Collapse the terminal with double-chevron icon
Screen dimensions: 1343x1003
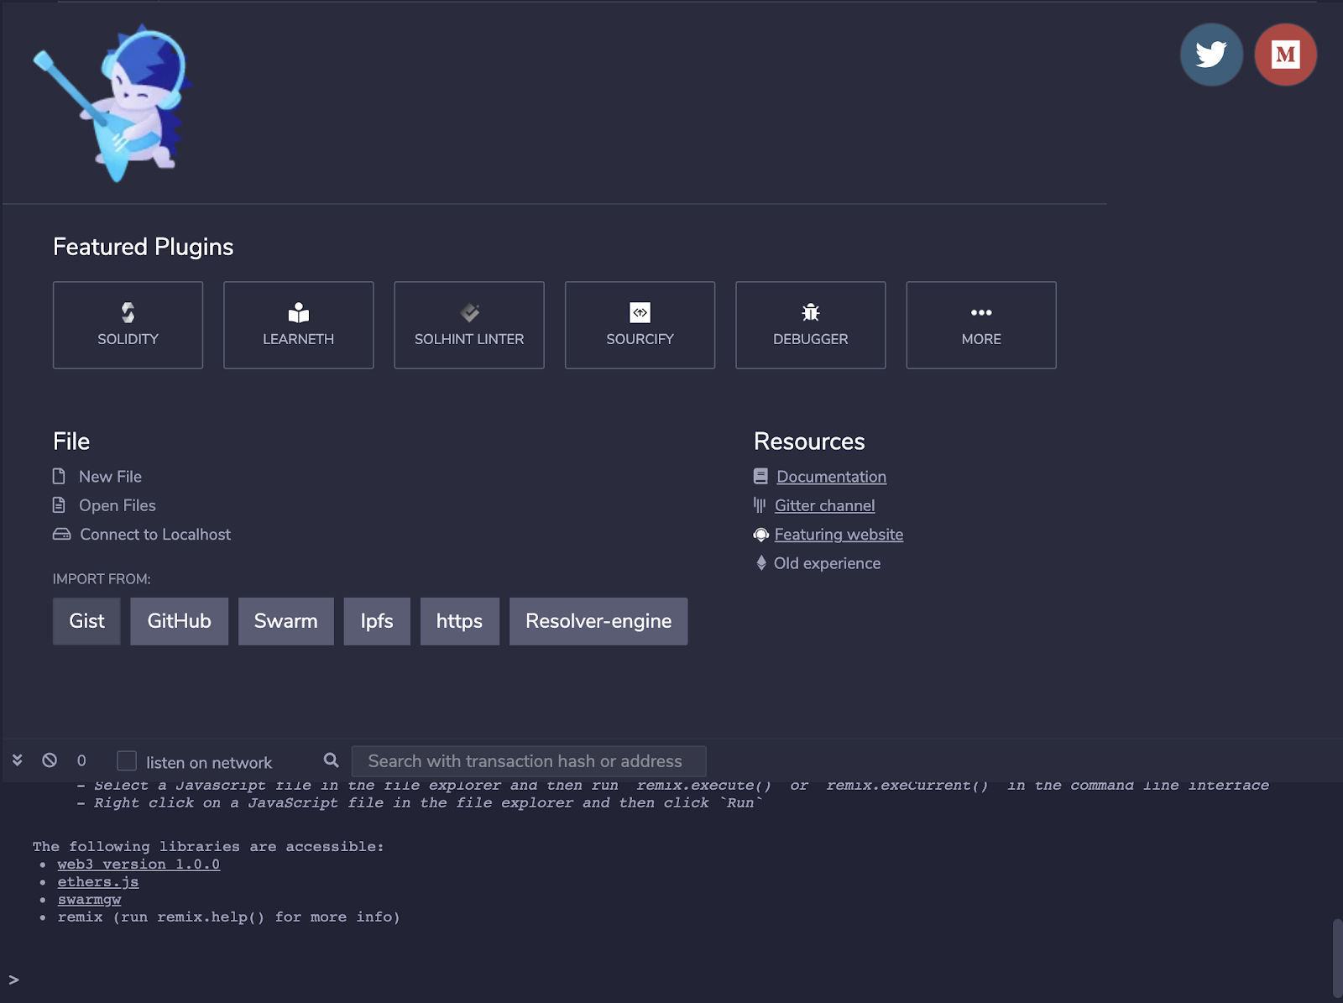click(18, 760)
